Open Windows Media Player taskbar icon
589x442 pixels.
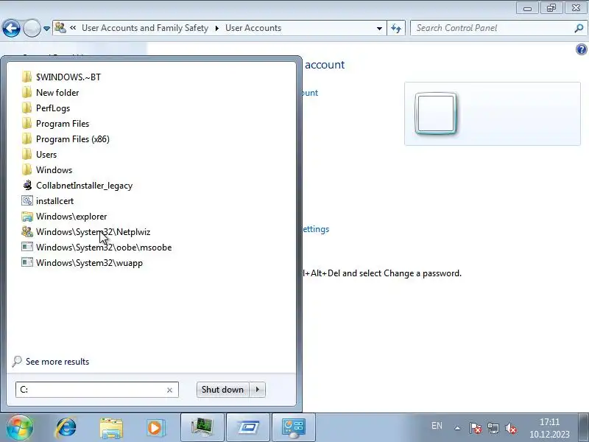(155, 428)
